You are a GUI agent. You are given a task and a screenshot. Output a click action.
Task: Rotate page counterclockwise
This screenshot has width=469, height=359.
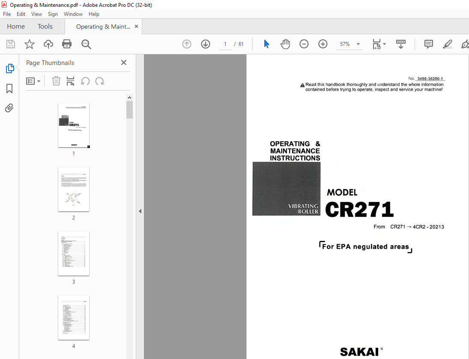[x=85, y=81]
